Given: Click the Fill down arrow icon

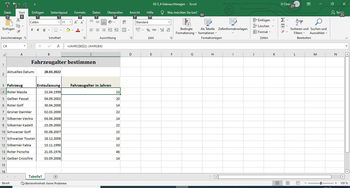Looking at the screenshot, I should click(283, 26).
